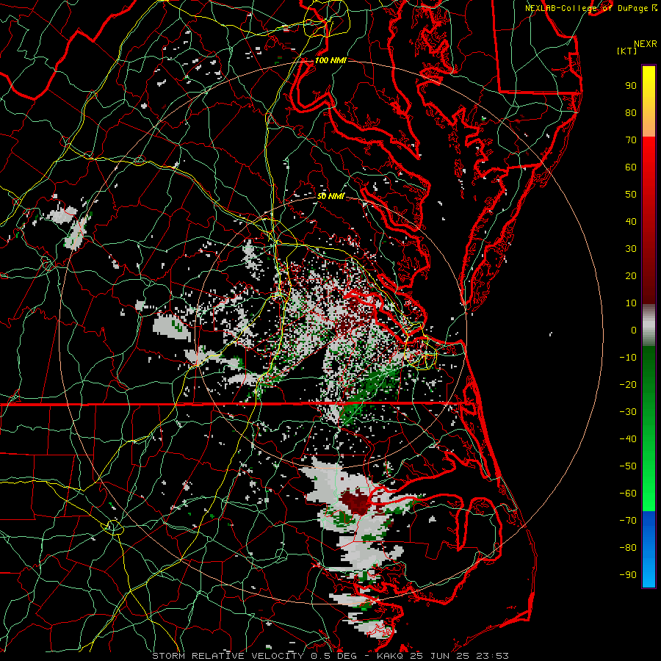Viewport: 661px width, 661px height.
Task: Select the 80 value on the velocity scale
Action: pos(631,112)
